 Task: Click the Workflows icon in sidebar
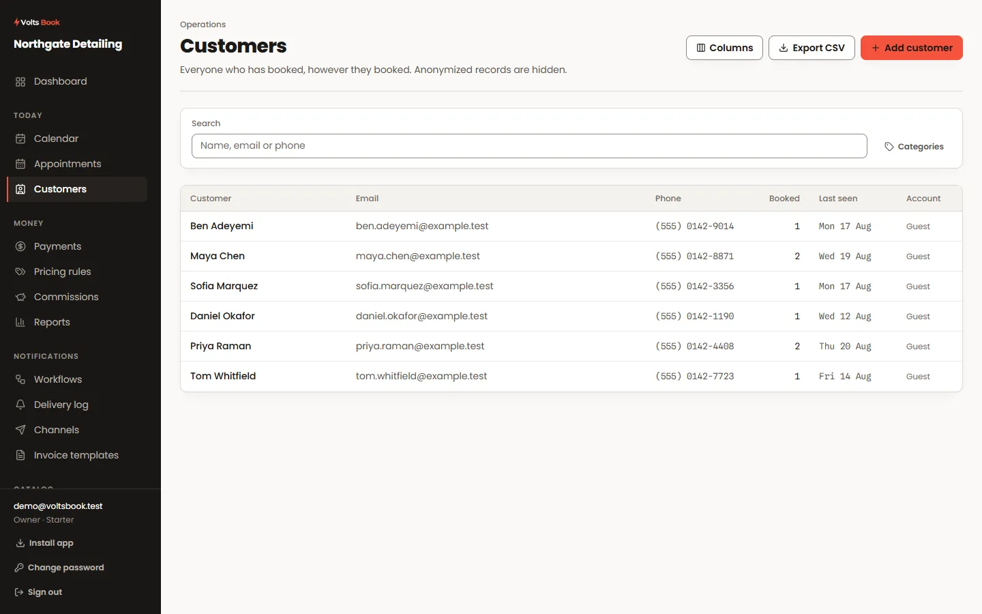point(20,379)
